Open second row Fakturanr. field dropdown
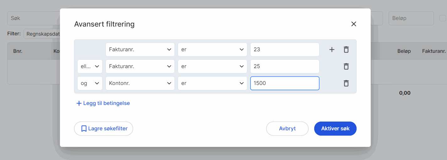The image size is (447, 160). point(140,66)
